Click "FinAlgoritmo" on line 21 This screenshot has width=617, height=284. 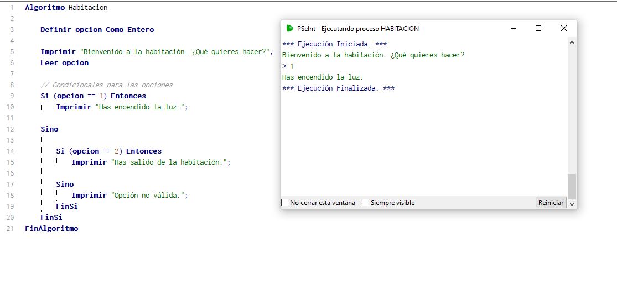tap(51, 228)
